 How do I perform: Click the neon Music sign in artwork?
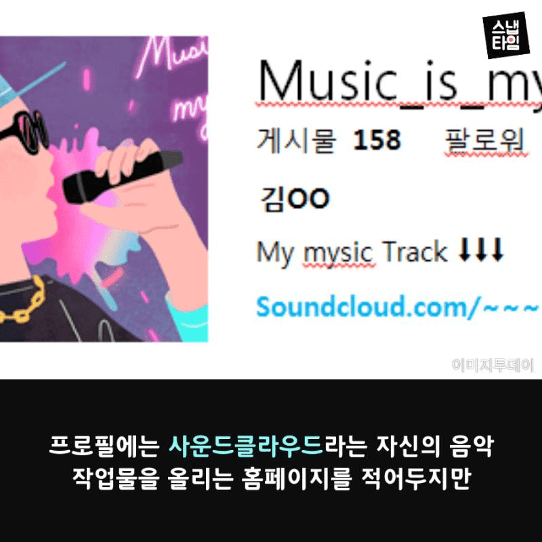click(171, 57)
